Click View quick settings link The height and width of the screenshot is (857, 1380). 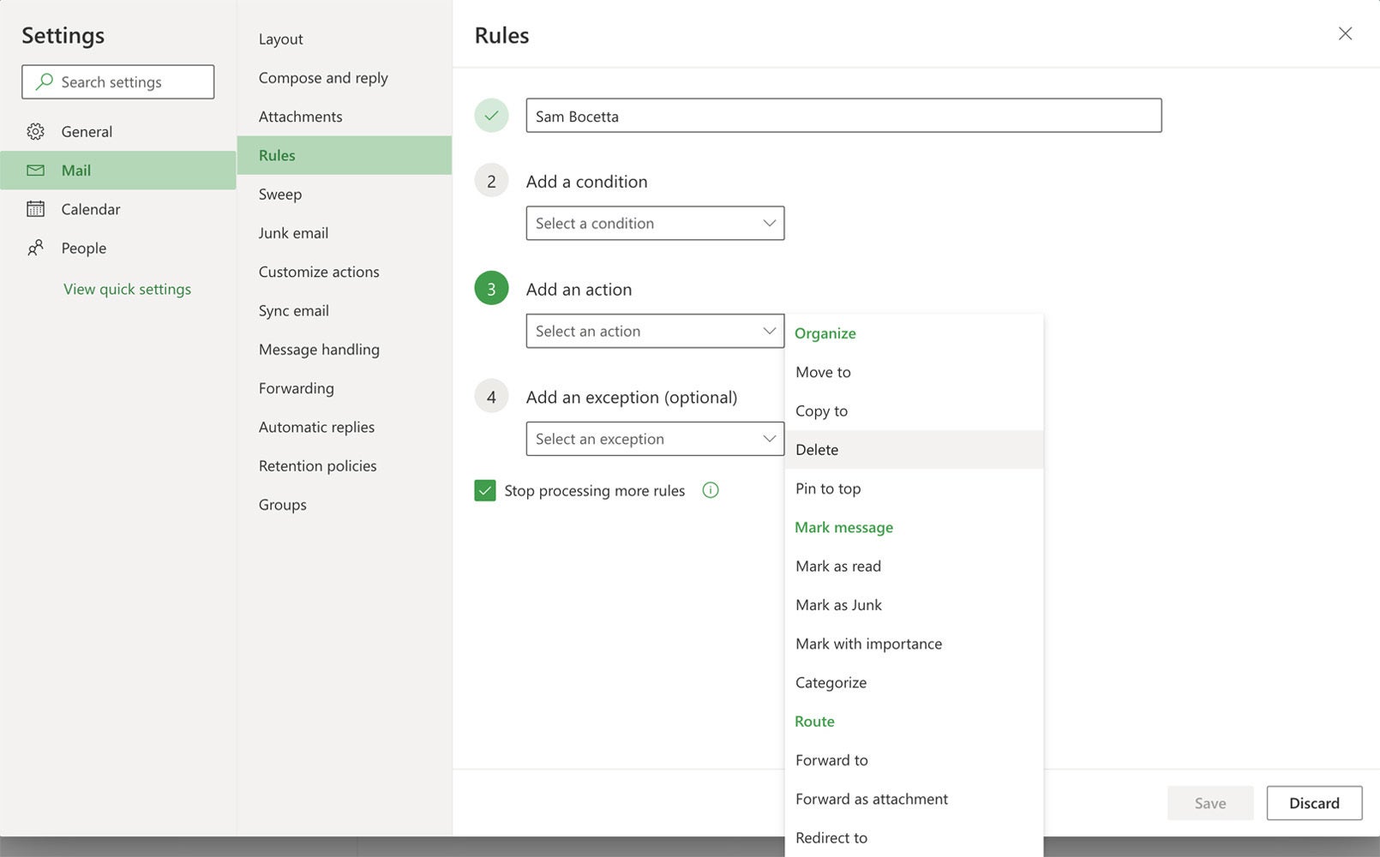click(x=127, y=289)
